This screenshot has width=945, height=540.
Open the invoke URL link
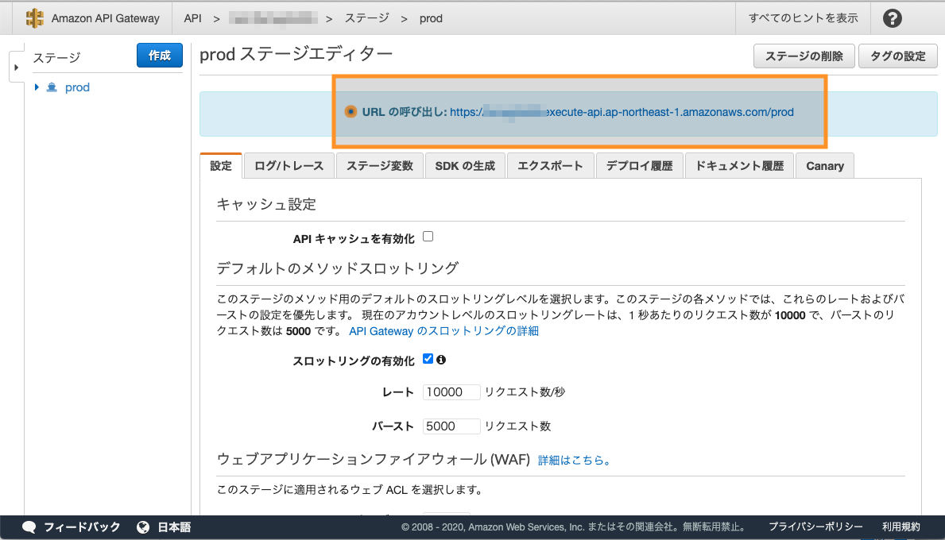click(622, 112)
